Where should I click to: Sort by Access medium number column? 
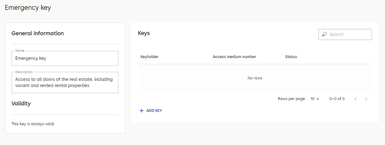click(x=234, y=57)
